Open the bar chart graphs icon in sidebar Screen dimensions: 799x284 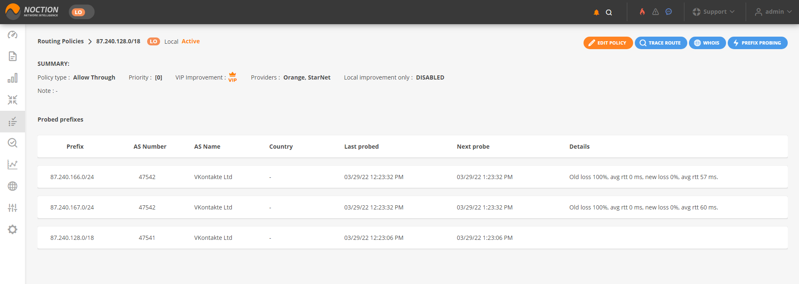click(x=13, y=78)
